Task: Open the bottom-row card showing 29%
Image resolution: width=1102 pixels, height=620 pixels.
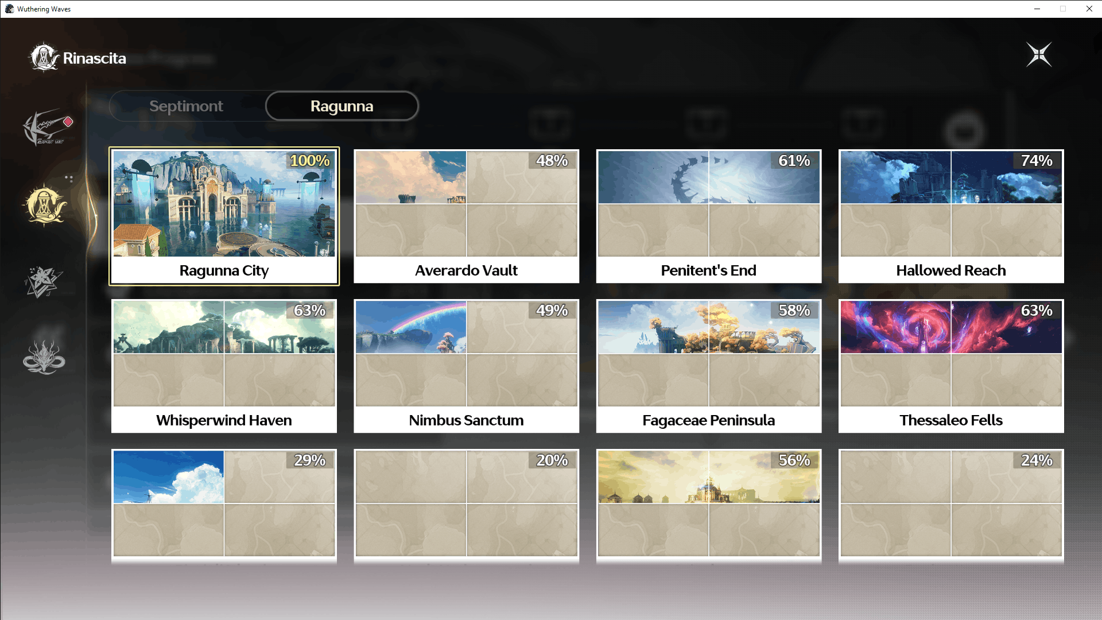Action: tap(224, 505)
